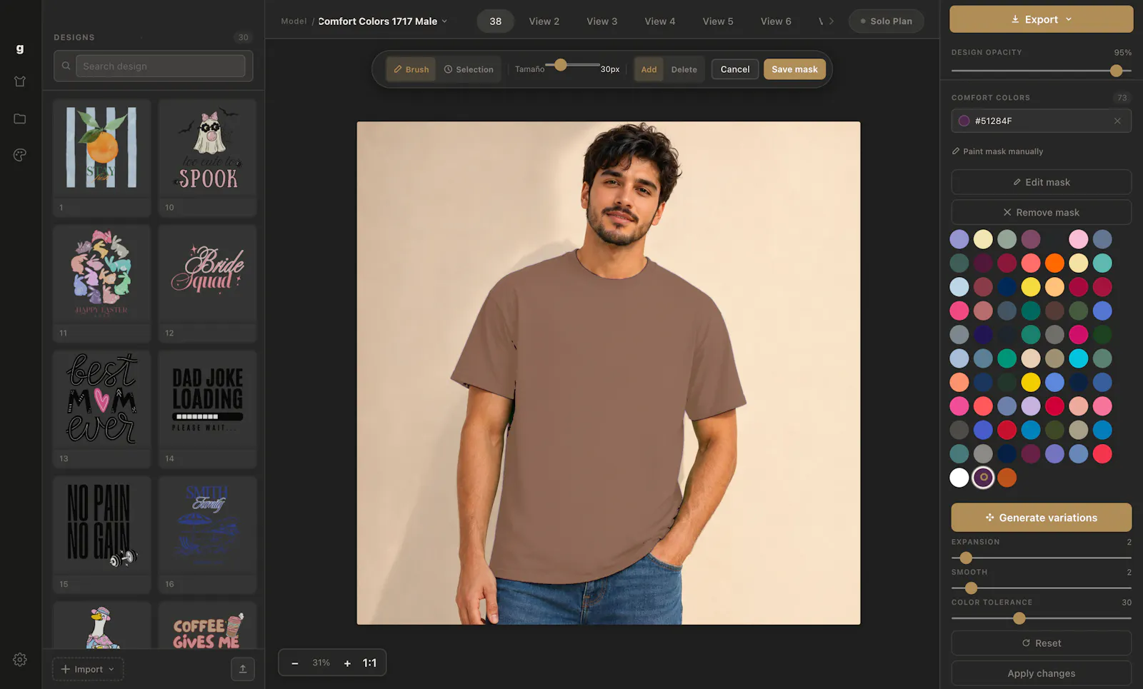Click Reset button
Viewport: 1143px width, 689px height.
point(1041,643)
